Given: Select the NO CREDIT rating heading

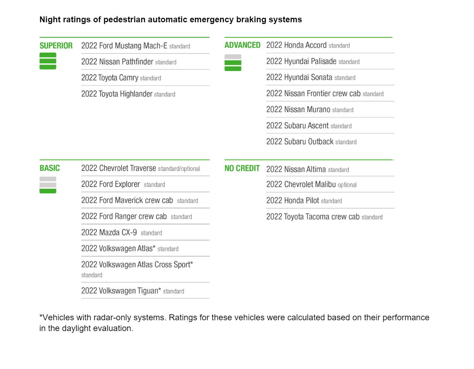Looking at the screenshot, I should coord(242,168).
